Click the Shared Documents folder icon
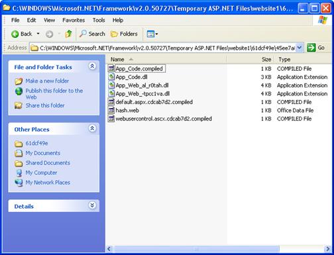The height and width of the screenshot is (255, 334). [19, 163]
